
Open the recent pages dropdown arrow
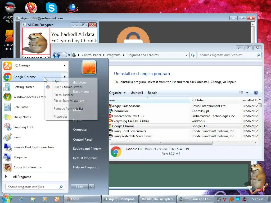coord(69,55)
